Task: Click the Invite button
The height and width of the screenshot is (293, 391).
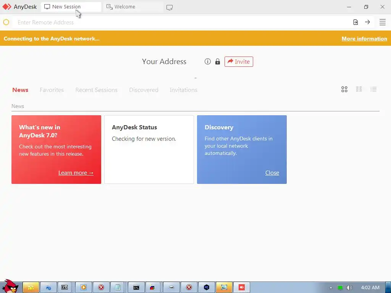Action: point(239,61)
